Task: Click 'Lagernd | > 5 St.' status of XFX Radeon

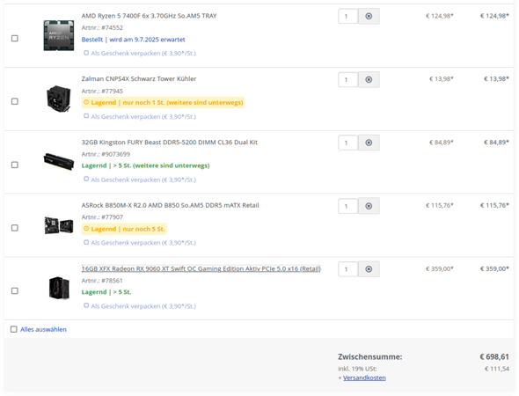Action: point(106,292)
